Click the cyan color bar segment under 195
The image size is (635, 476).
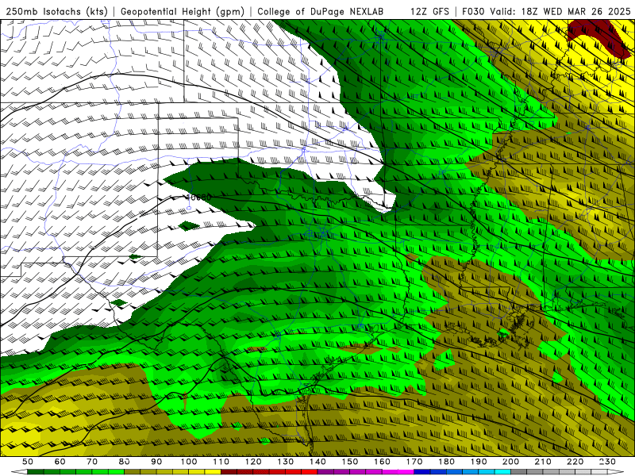pyautogui.click(x=502, y=471)
